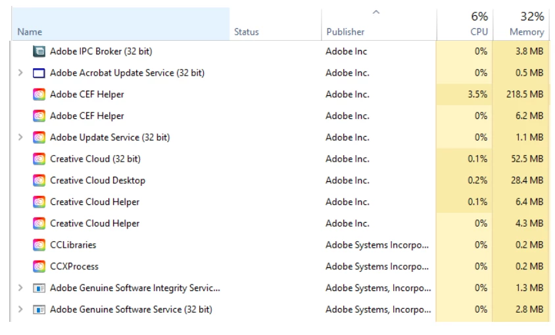Viewport: 555px width, 335px height.
Task: Select Adobe Genuine Software Service (32 bit) name
Action: click(131, 309)
